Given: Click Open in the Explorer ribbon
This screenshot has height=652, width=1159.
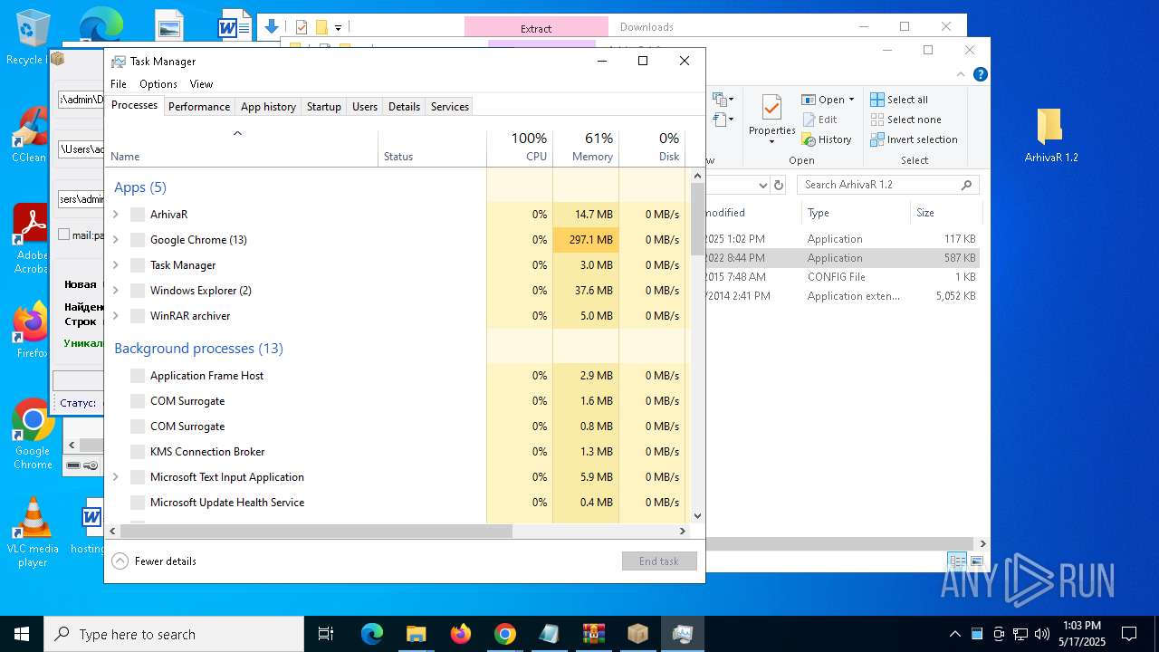Looking at the screenshot, I should pyautogui.click(x=824, y=100).
